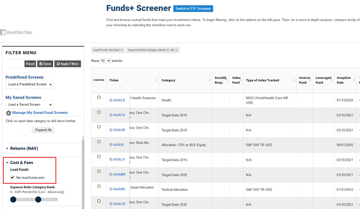Open the AAAEX ticker link
This screenshot has height=209, width=360.
coord(119,100)
